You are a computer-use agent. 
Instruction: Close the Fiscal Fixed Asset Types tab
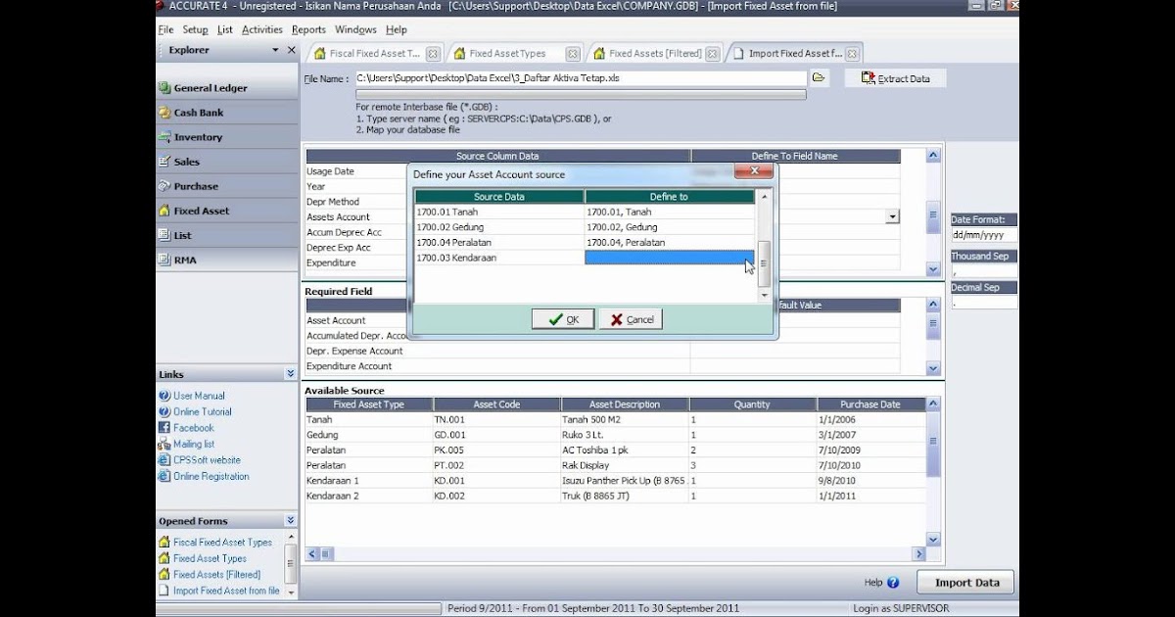pyautogui.click(x=433, y=54)
